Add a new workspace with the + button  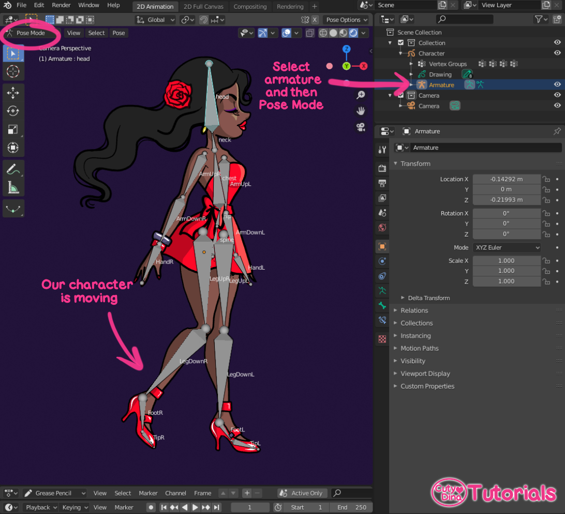pyautogui.click(x=315, y=7)
